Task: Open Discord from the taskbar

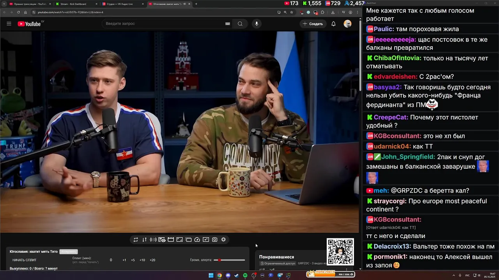Action: click(228, 275)
